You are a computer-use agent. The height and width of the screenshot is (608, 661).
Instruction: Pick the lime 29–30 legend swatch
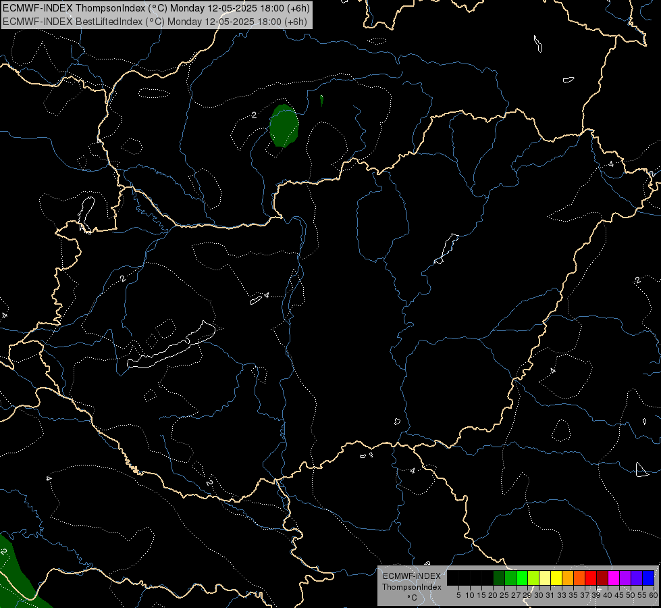(x=533, y=578)
